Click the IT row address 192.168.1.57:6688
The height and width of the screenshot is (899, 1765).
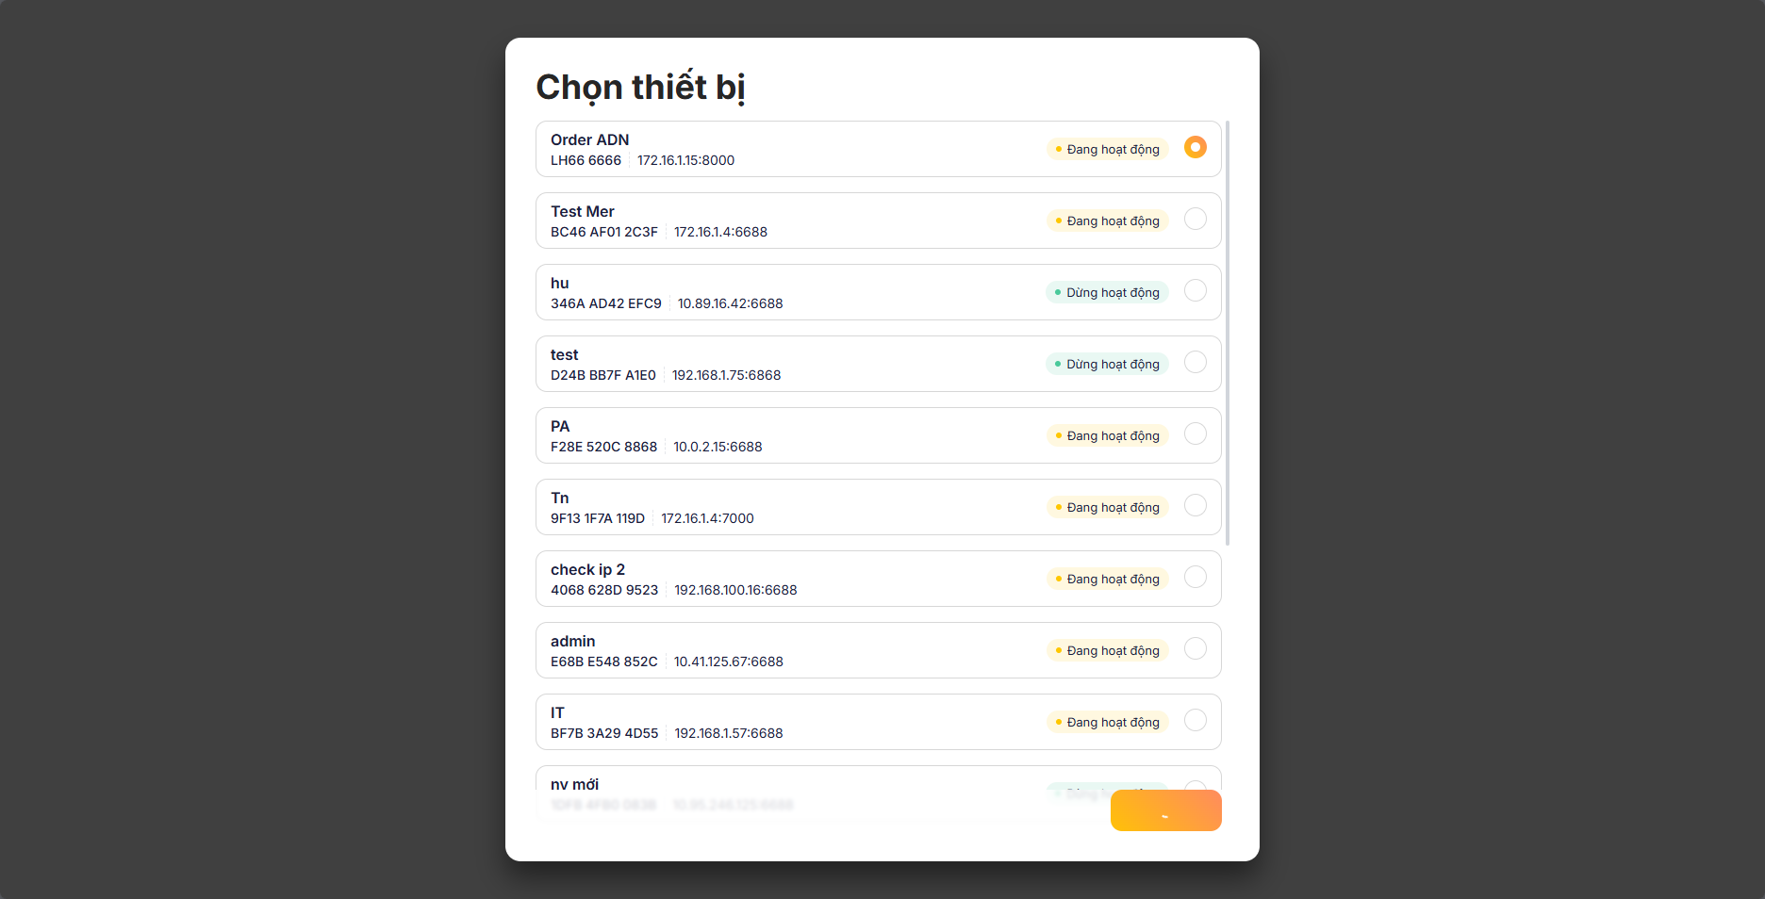pos(728,733)
